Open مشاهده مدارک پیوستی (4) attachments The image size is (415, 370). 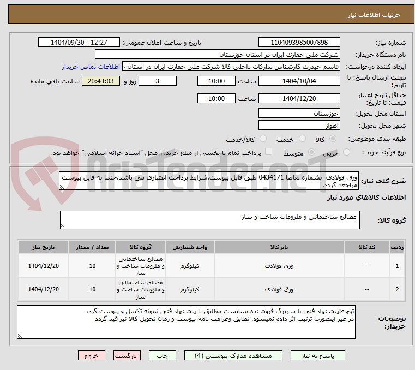233,355
